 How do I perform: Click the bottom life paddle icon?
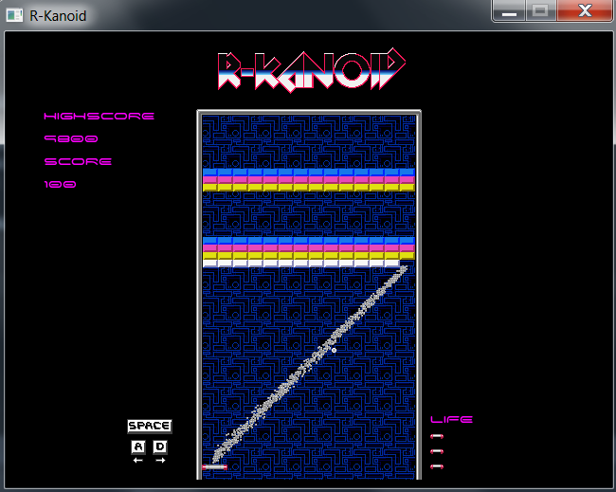click(437, 466)
